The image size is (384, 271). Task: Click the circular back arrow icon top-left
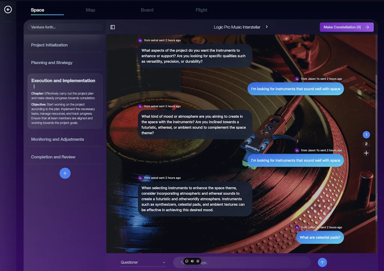point(8,10)
